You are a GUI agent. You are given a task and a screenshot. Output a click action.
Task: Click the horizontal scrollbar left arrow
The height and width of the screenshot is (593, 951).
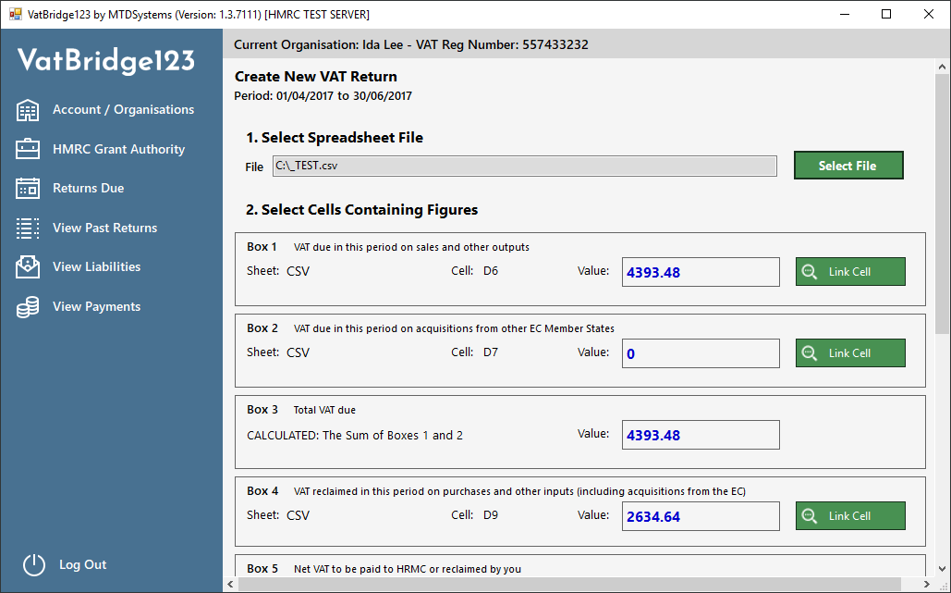coord(230,585)
